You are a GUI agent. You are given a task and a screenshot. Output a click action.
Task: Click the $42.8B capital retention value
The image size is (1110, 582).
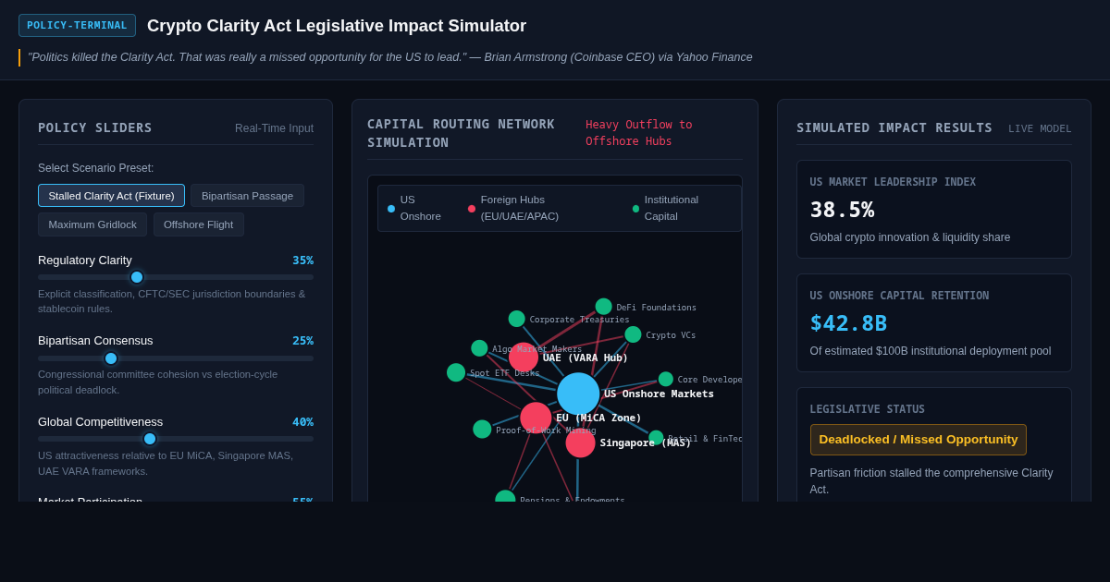(x=848, y=323)
